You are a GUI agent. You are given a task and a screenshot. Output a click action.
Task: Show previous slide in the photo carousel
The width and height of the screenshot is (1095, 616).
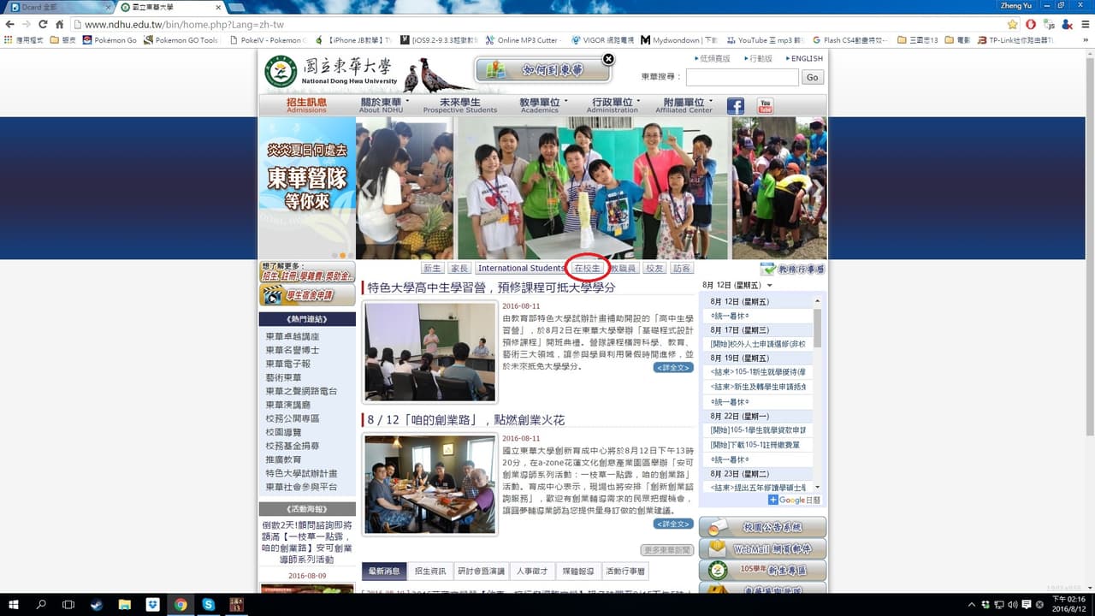click(x=366, y=188)
